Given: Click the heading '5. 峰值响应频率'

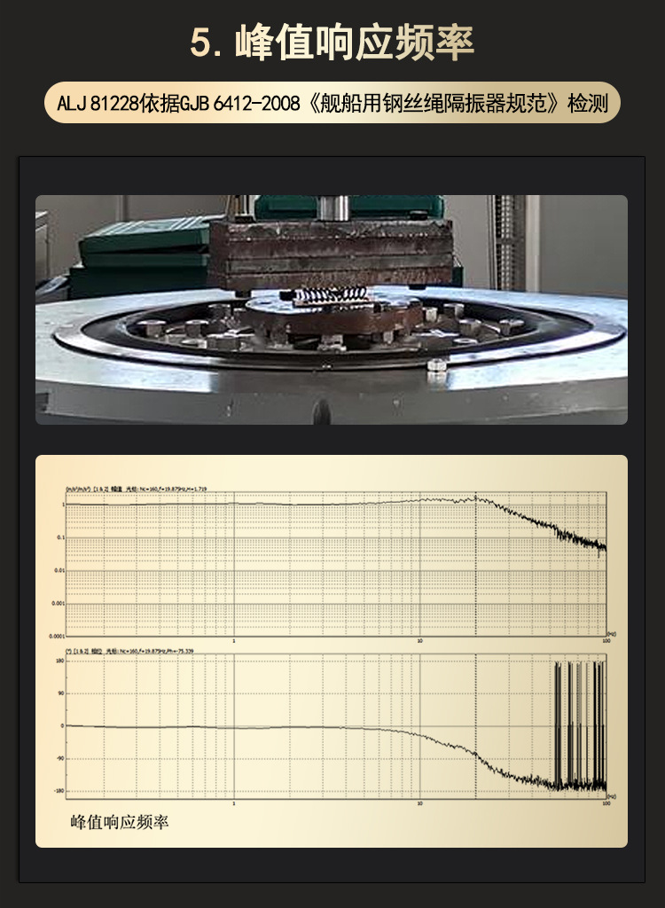Looking at the screenshot, I should tap(332, 43).
